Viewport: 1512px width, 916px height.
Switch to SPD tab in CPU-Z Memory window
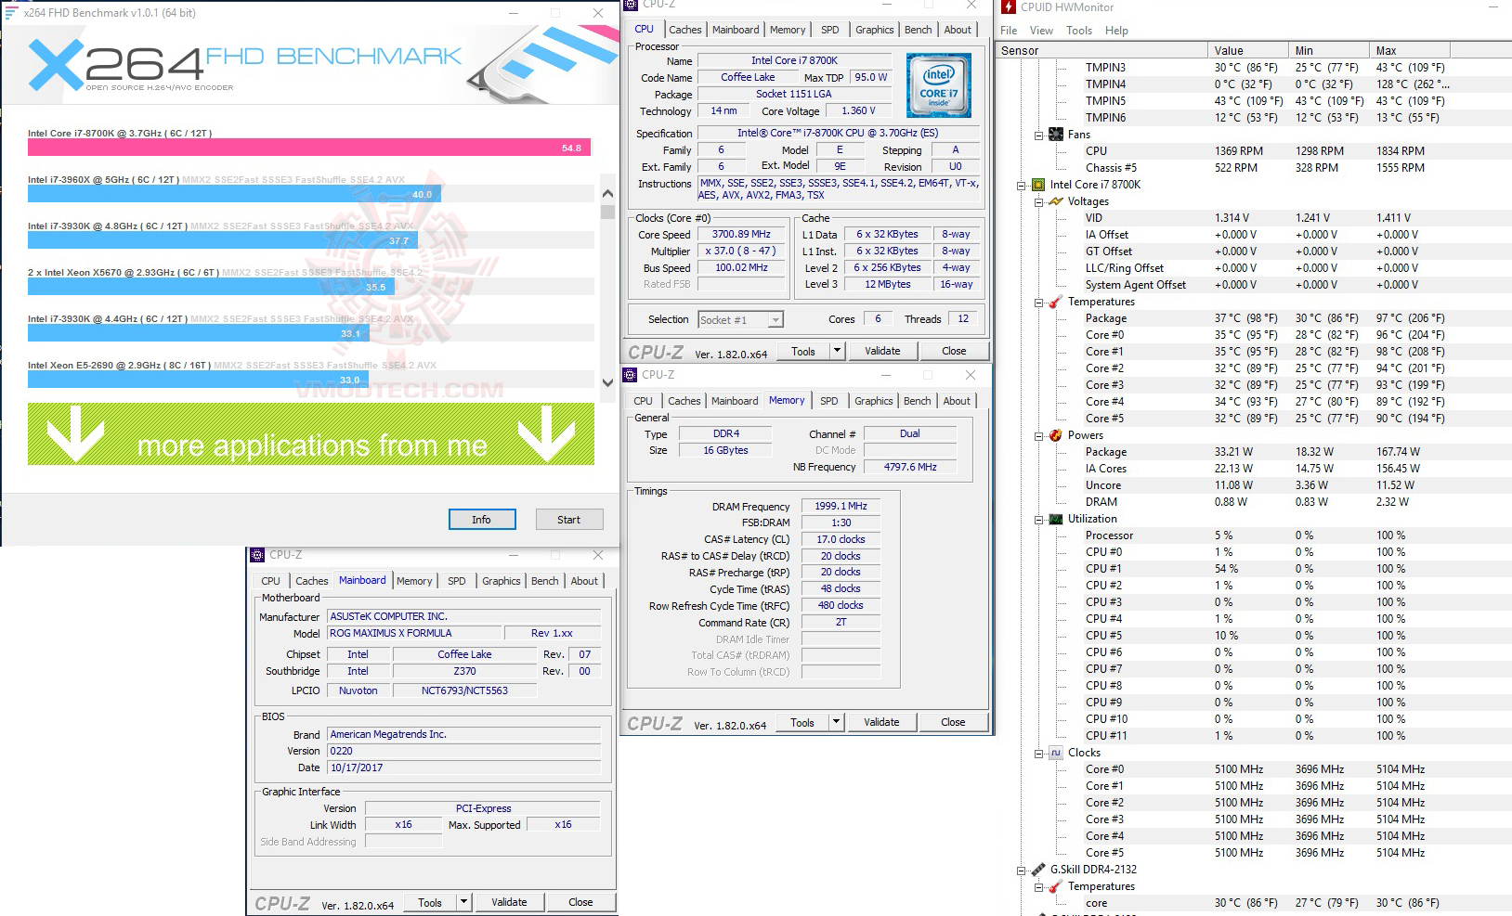pyautogui.click(x=829, y=401)
